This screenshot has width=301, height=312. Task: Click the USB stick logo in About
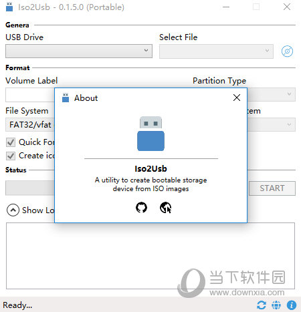150,134
